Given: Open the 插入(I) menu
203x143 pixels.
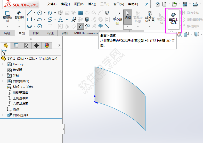Looking at the screenshot, I should (92, 4).
